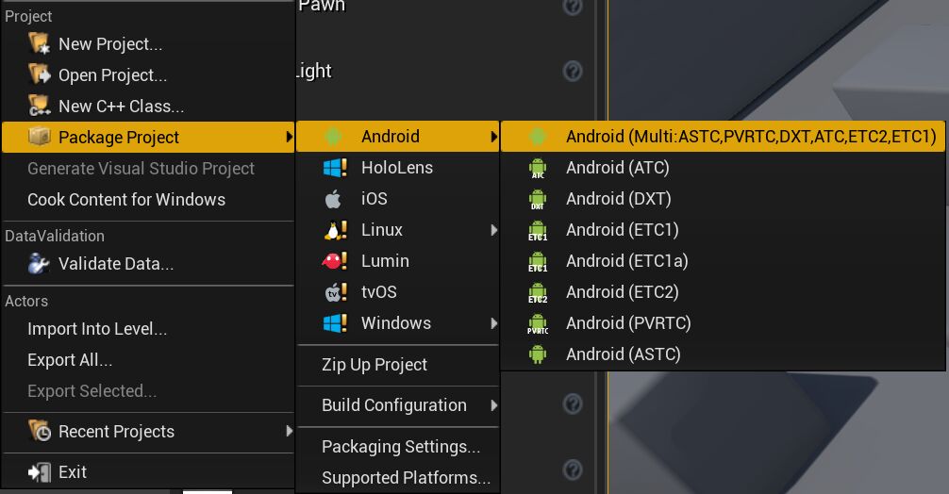Click Cook Content for Windows

[x=126, y=200]
